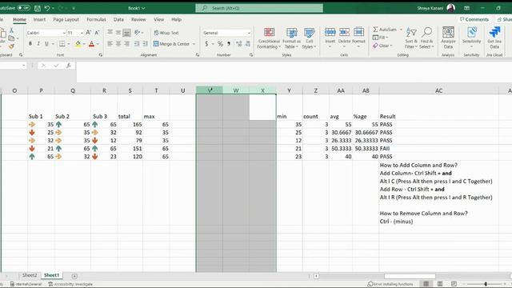Click Accessibility: Investigate in status bar
The image size is (512, 288).
(x=70, y=284)
